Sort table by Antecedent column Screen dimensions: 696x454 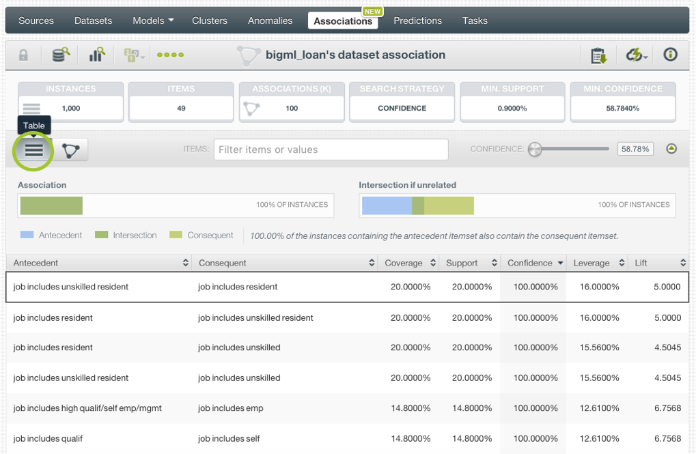point(100,263)
